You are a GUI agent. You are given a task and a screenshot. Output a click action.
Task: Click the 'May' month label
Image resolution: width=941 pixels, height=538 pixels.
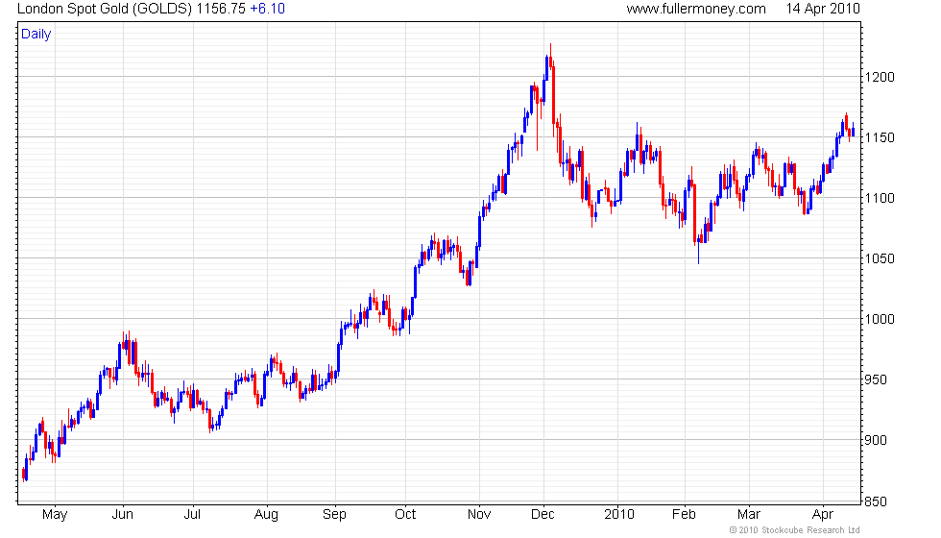point(55,515)
